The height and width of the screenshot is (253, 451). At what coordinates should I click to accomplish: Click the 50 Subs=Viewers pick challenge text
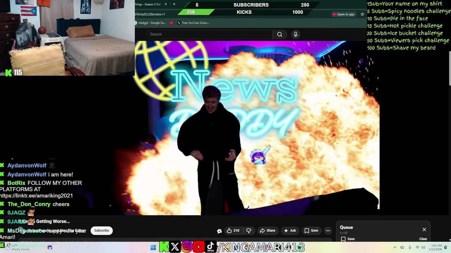click(408, 40)
